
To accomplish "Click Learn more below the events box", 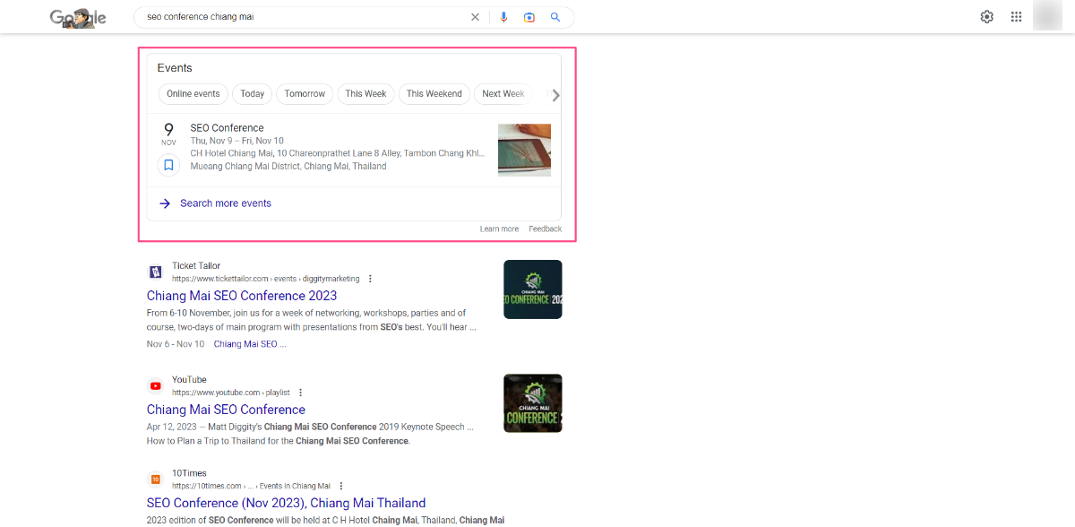I will pos(499,229).
